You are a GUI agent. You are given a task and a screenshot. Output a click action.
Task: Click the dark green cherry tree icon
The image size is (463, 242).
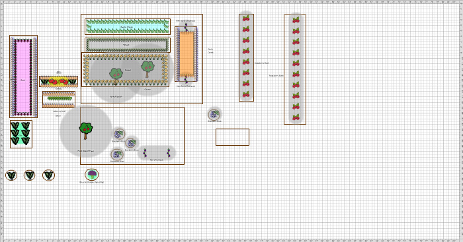point(86,131)
